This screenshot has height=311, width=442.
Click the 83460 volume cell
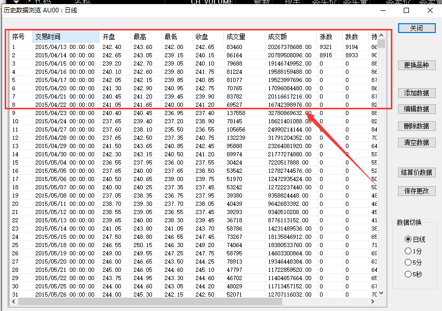pos(234,47)
